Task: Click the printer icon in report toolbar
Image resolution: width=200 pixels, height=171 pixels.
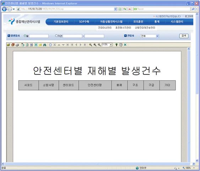Action: tap(17, 45)
